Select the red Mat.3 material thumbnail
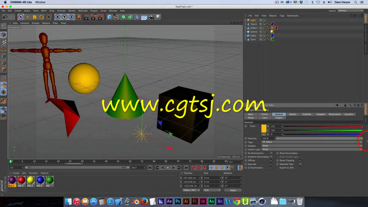The height and width of the screenshot is (207, 368). pos(21,180)
